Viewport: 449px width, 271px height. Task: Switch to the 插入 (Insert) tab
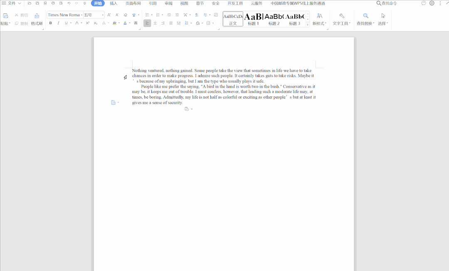tap(113, 3)
